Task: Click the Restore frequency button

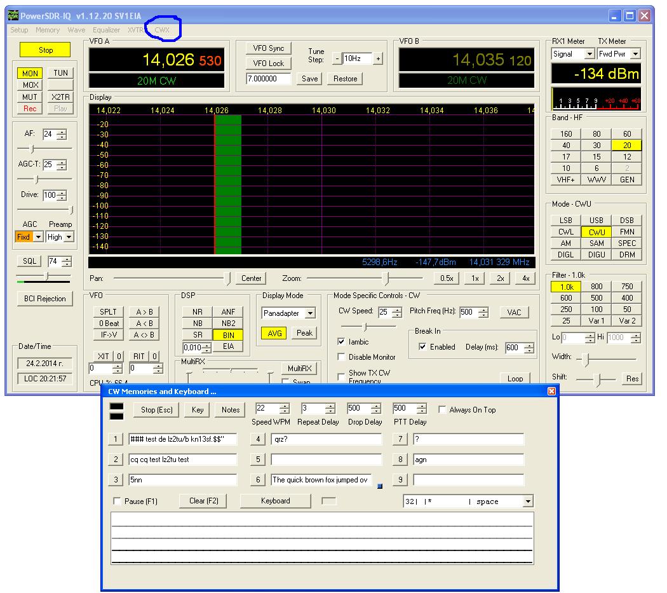Action: point(345,79)
